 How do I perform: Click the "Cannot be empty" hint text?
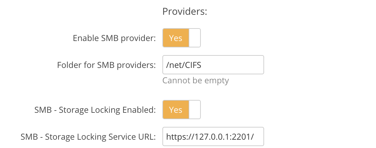(195, 80)
